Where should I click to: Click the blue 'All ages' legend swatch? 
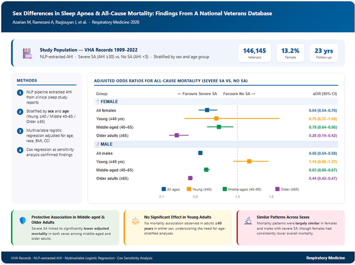pyautogui.click(x=164, y=189)
